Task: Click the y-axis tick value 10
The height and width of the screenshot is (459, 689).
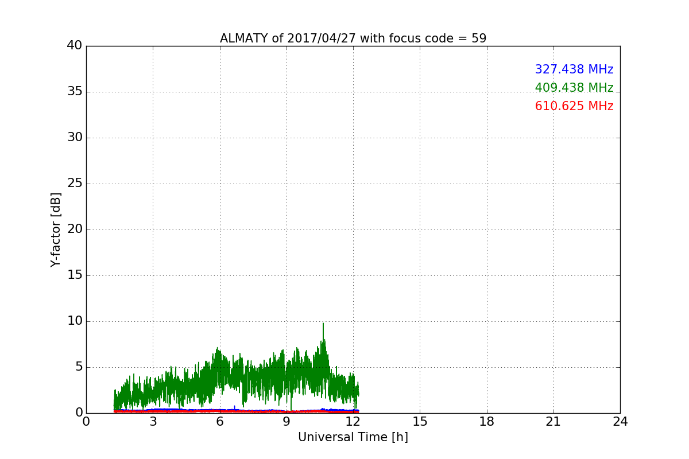Action: click(75, 321)
